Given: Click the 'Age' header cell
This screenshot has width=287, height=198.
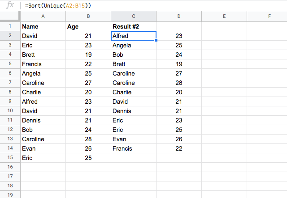Looking at the screenshot, I should tap(88, 26).
